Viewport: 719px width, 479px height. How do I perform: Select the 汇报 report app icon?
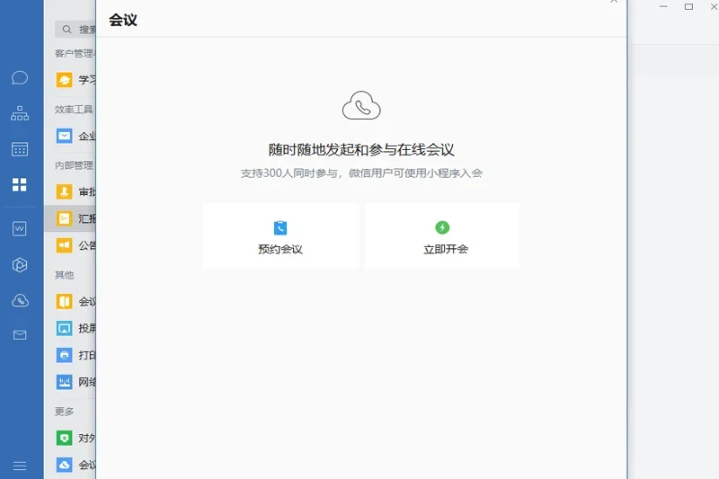tap(64, 218)
